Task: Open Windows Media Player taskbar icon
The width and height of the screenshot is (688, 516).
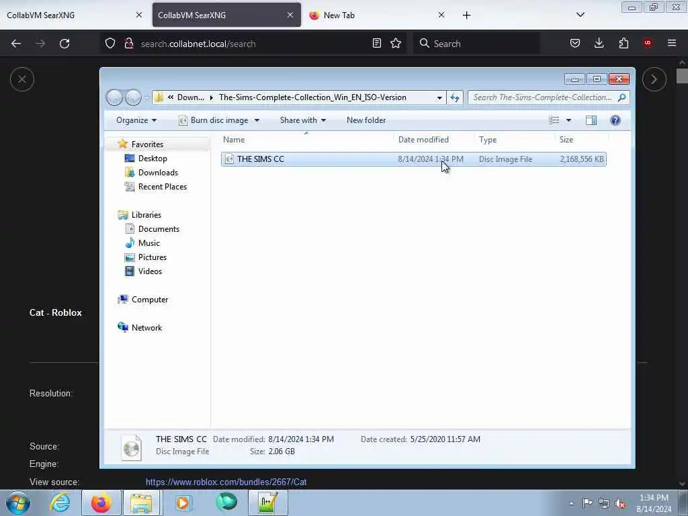Action: coord(183,503)
